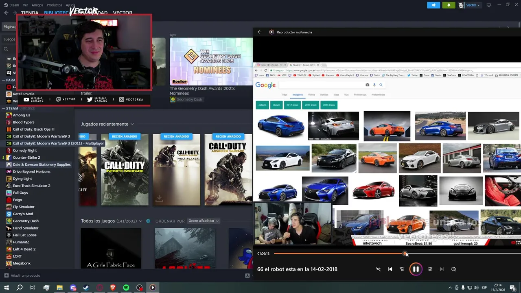Image resolution: width=521 pixels, height=293 pixels.
Task: Open the Steam menu
Action: [11, 5]
